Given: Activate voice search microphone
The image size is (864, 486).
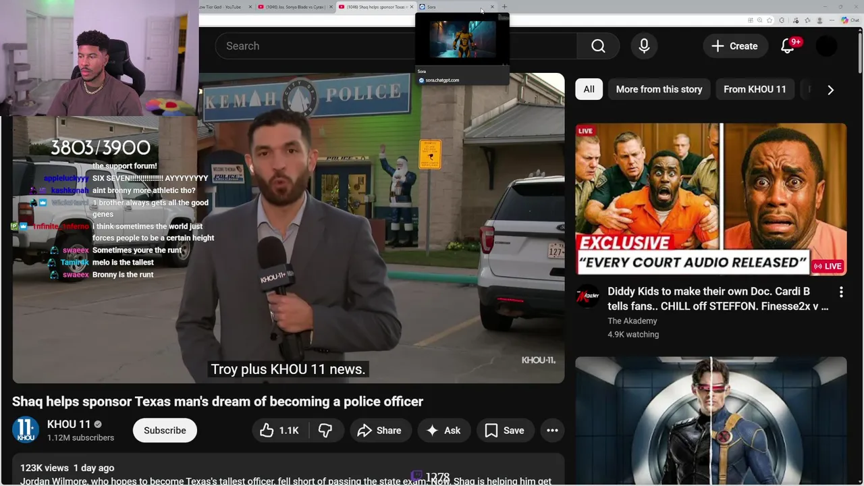Looking at the screenshot, I should coord(644,46).
